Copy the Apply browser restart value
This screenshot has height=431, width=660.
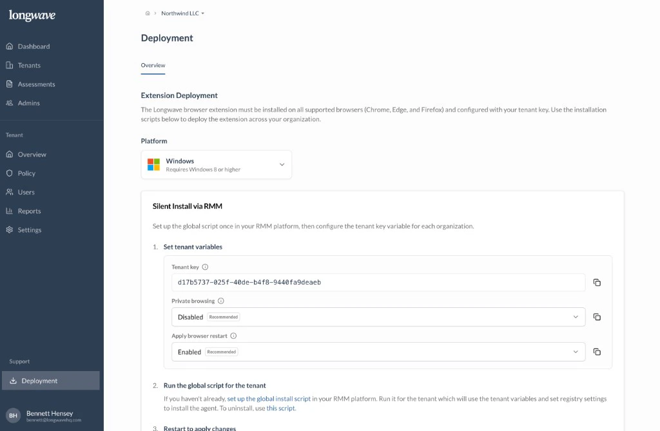pos(597,351)
